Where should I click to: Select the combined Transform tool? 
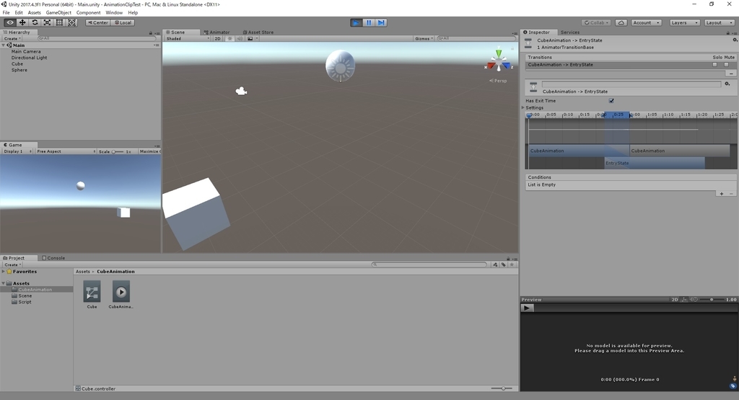[71, 22]
